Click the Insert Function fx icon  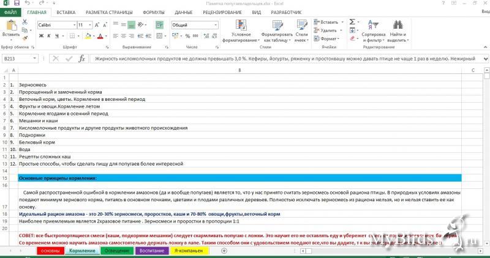point(81,59)
